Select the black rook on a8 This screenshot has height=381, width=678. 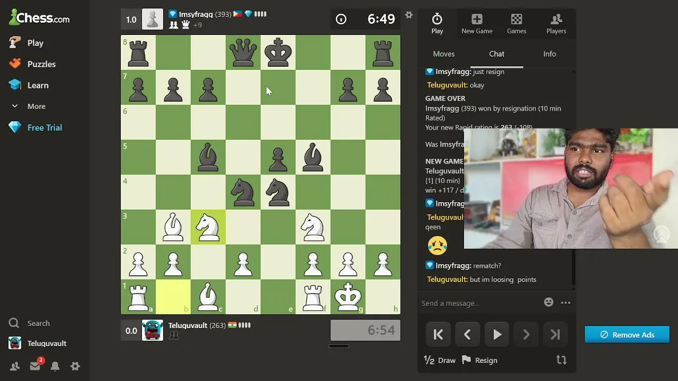coord(138,52)
